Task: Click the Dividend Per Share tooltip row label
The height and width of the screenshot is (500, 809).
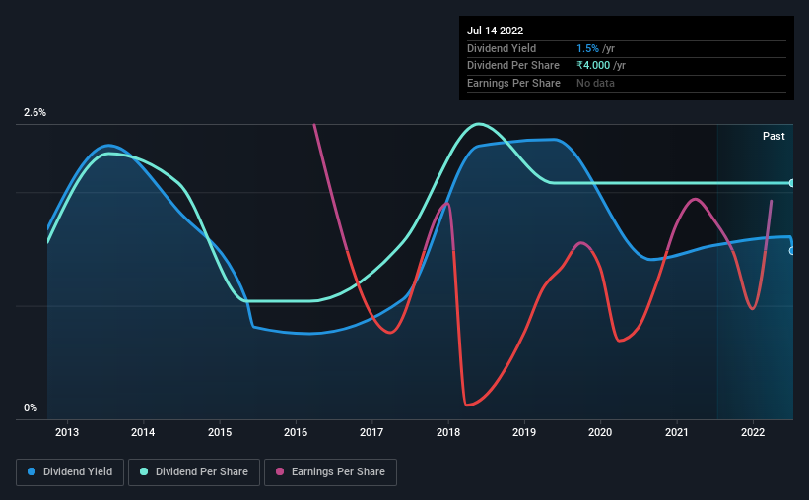Action: coord(512,66)
